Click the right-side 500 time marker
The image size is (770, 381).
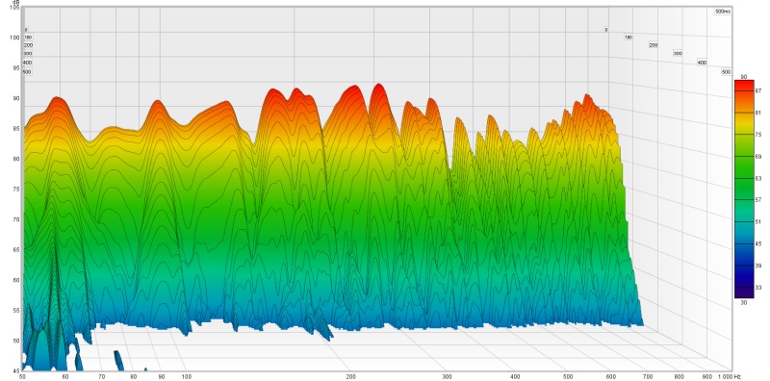pos(726,72)
